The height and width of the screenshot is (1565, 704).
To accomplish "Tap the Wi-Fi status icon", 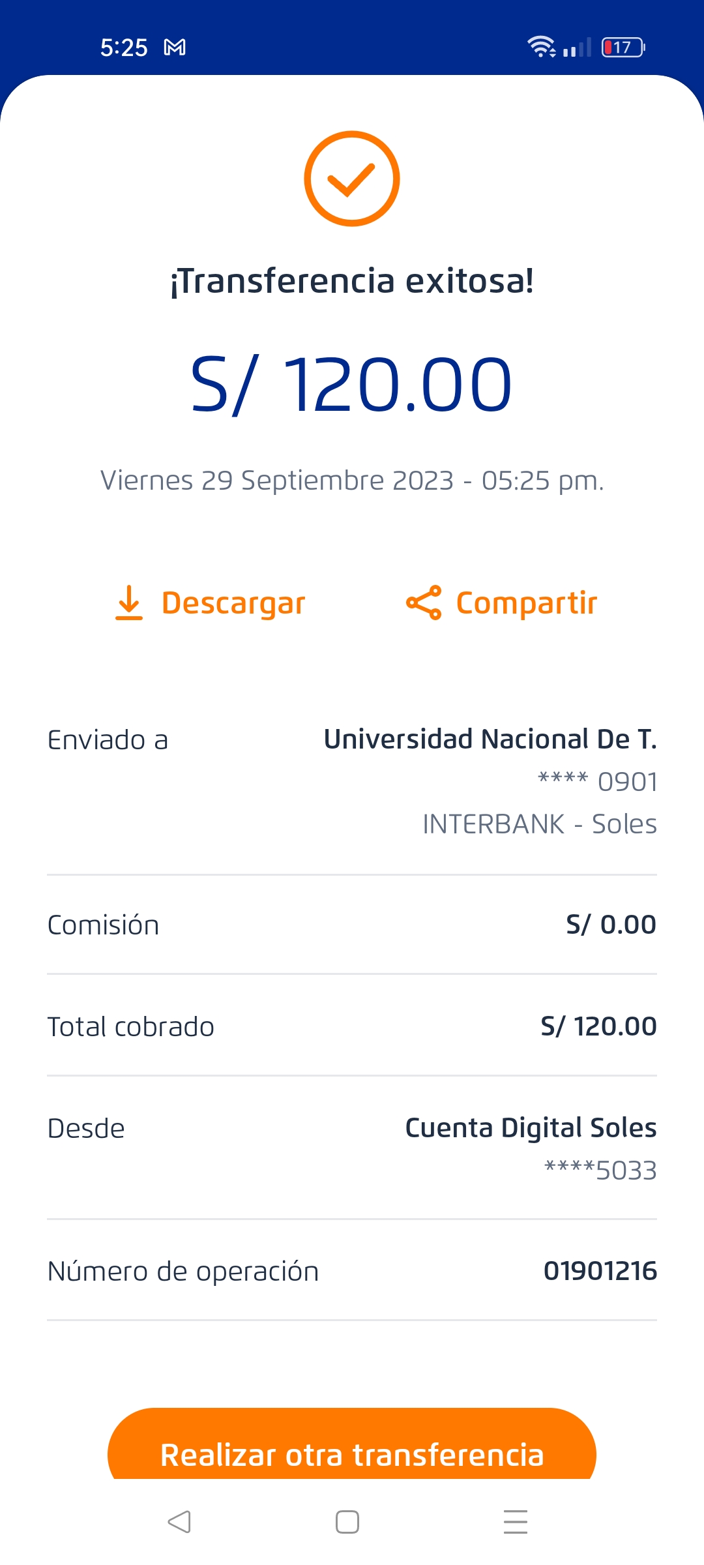I will tap(541, 47).
